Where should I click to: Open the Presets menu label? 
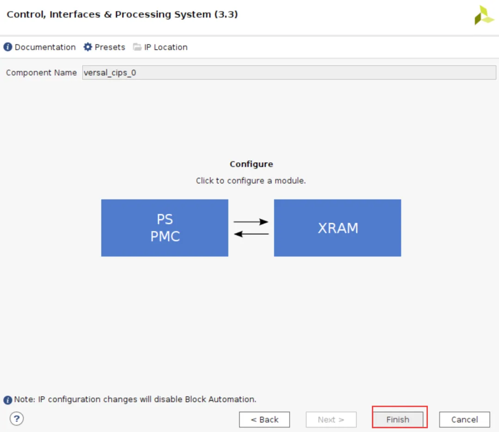coord(110,47)
